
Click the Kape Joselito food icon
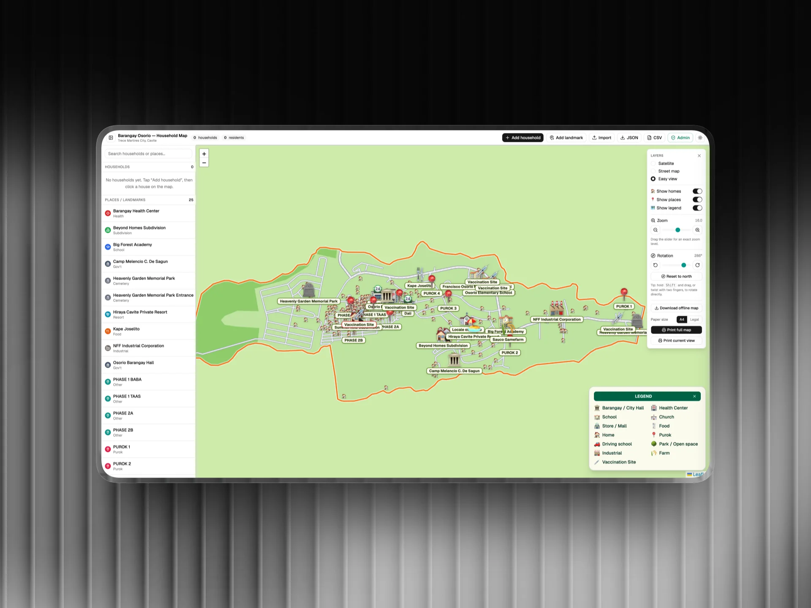108,331
